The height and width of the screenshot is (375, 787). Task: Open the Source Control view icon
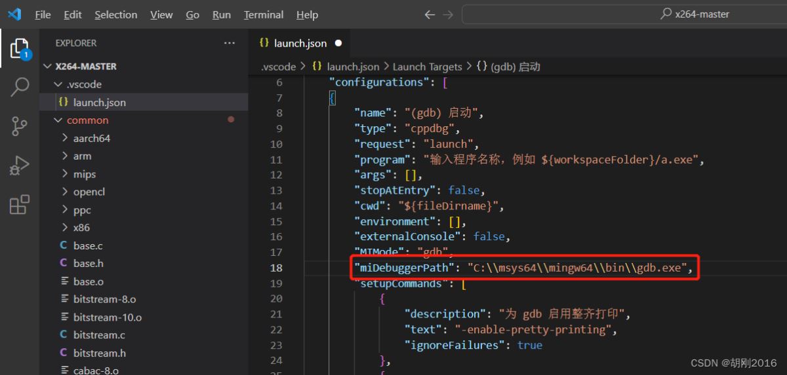[x=20, y=126]
